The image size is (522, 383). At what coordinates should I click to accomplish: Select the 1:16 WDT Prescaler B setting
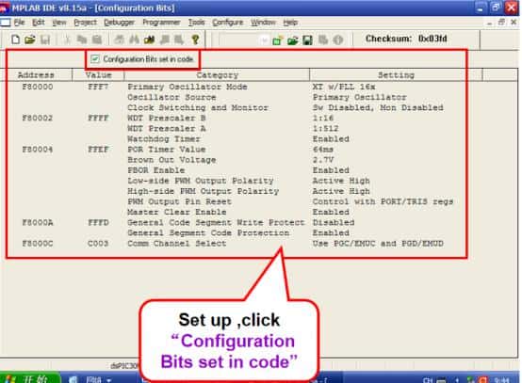pos(323,118)
